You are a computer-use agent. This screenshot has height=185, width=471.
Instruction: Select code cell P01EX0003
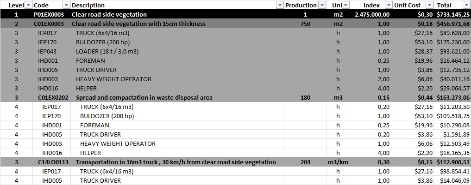click(49, 14)
